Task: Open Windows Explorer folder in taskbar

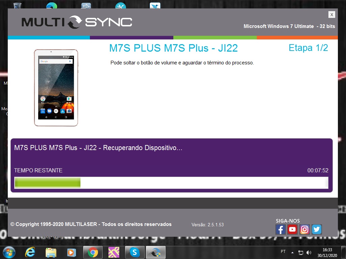Action: [x=51, y=252]
